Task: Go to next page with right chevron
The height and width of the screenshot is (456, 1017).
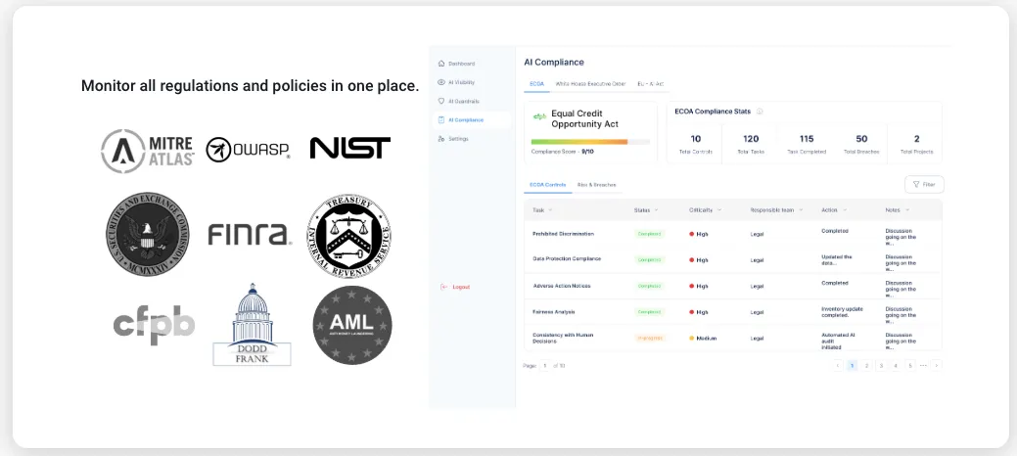Action: [936, 366]
